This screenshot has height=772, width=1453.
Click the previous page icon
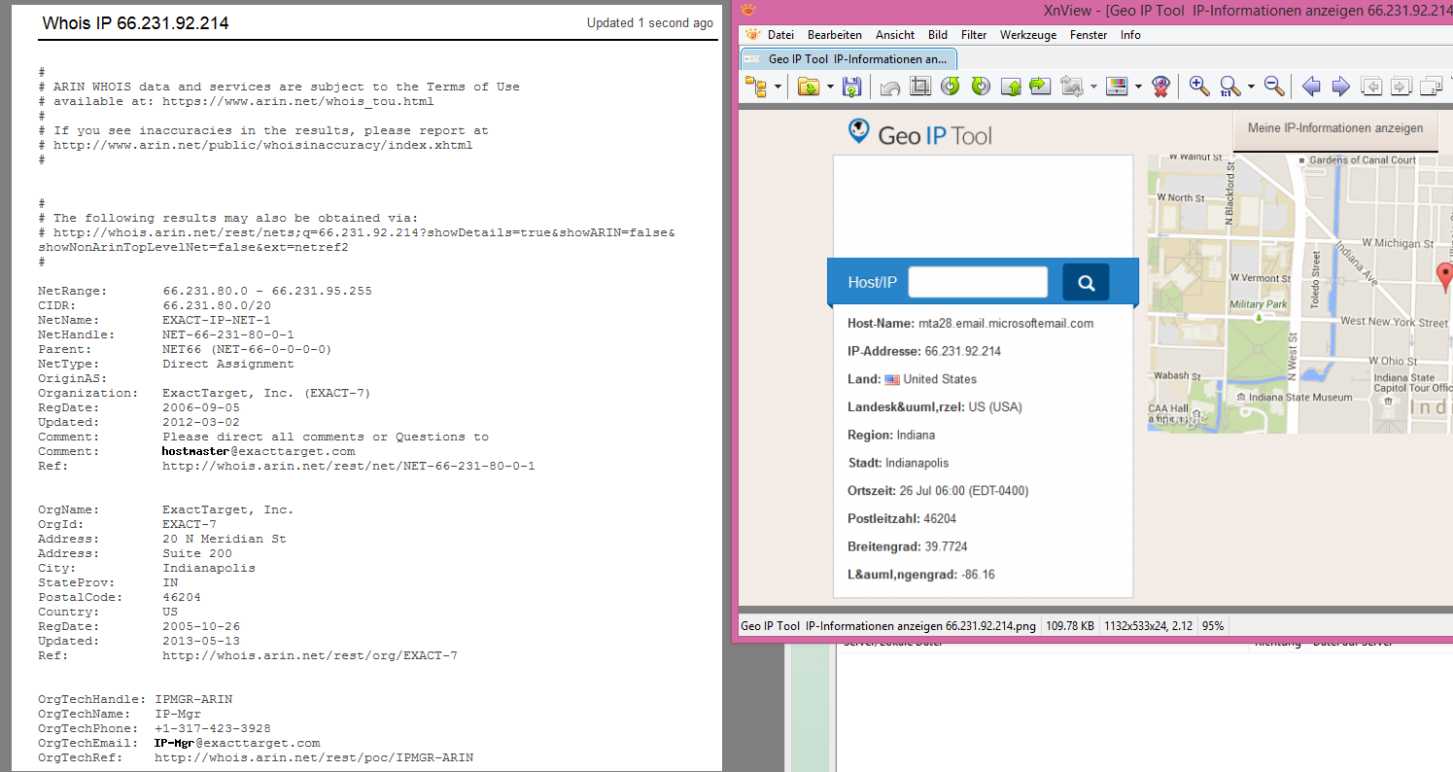pyautogui.click(x=1371, y=87)
